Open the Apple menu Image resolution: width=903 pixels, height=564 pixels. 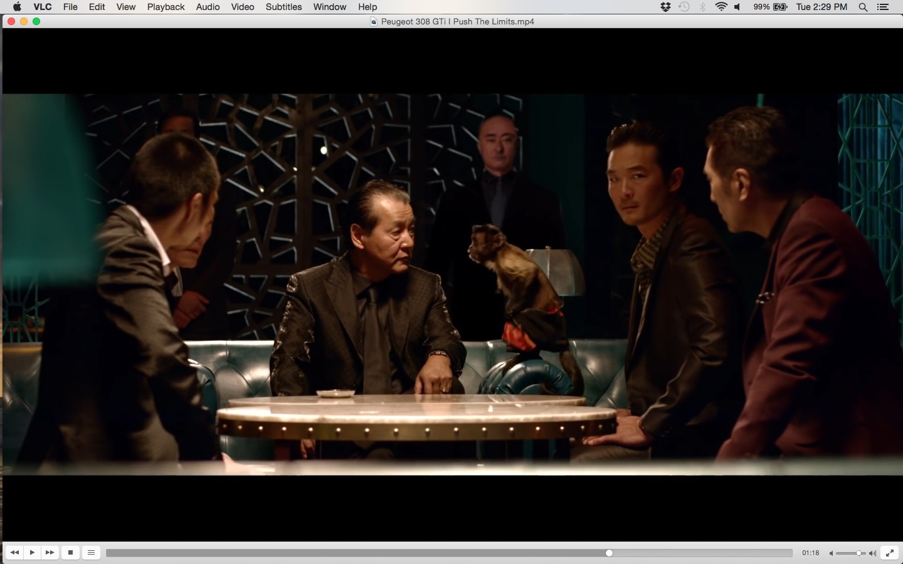click(x=17, y=7)
